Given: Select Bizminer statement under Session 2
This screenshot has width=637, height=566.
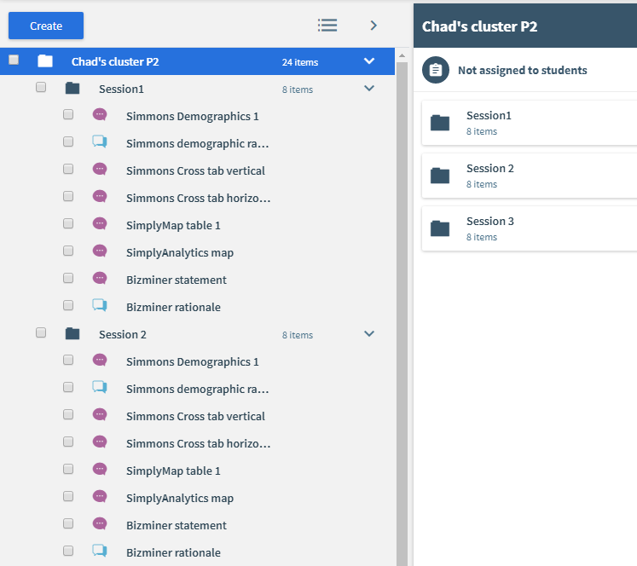Looking at the screenshot, I should point(177,525).
